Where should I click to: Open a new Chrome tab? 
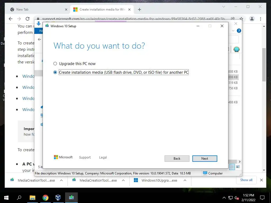tap(139, 10)
